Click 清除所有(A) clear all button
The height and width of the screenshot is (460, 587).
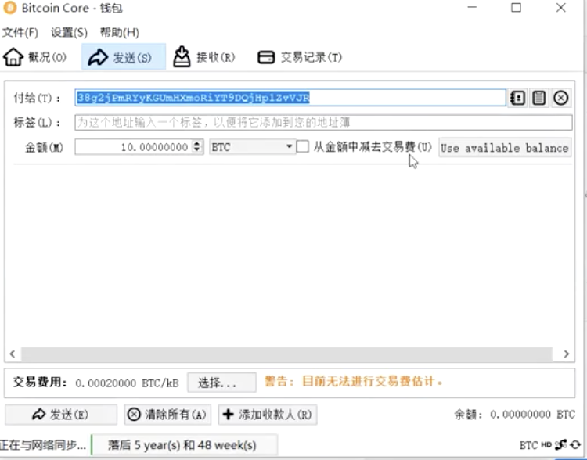(167, 415)
